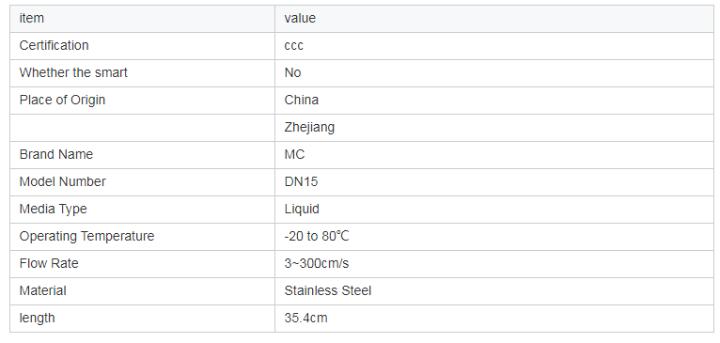720x343 pixels.
Task: Select the Model Number label
Action: [x=62, y=181]
